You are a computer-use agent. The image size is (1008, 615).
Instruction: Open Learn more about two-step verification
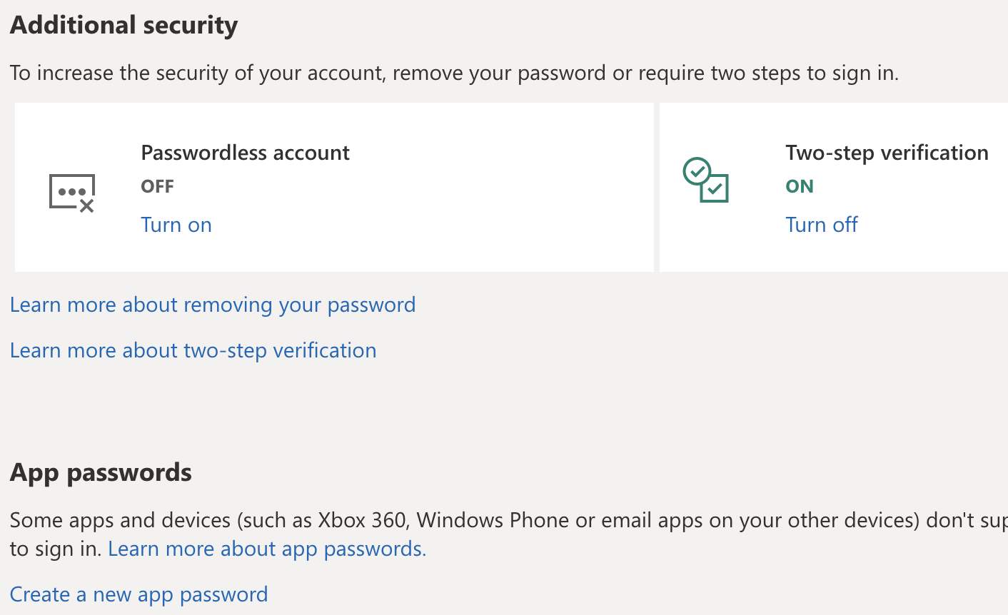(193, 350)
